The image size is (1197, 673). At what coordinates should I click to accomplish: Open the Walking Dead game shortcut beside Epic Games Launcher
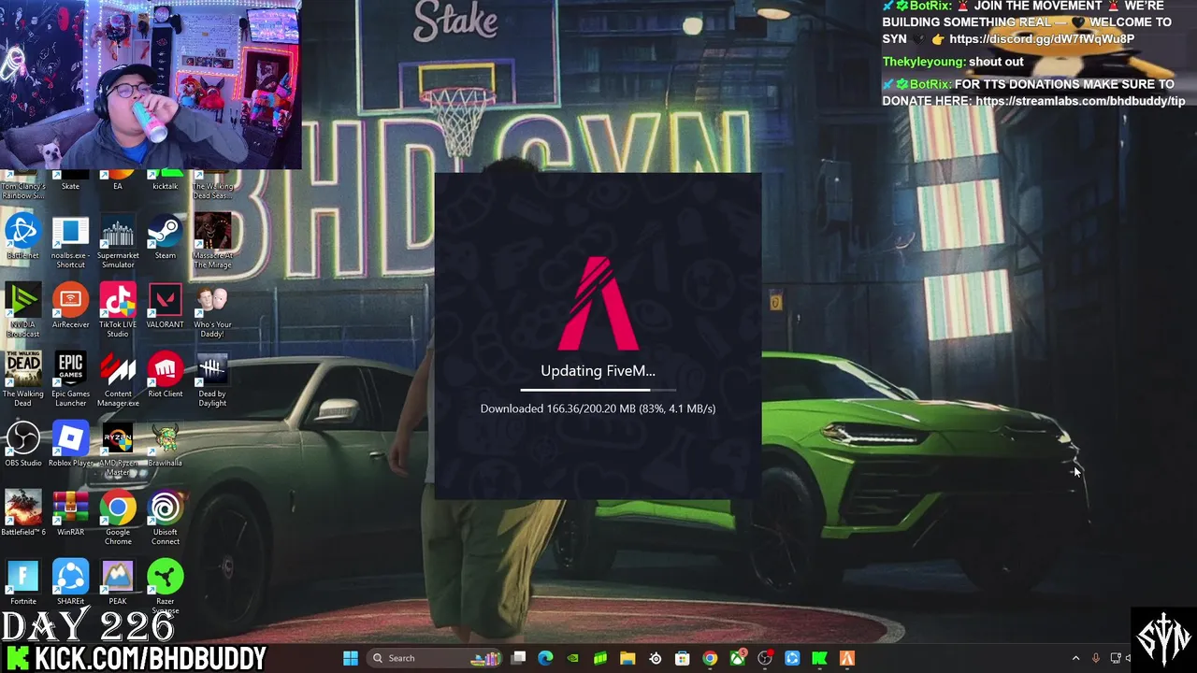(x=23, y=380)
